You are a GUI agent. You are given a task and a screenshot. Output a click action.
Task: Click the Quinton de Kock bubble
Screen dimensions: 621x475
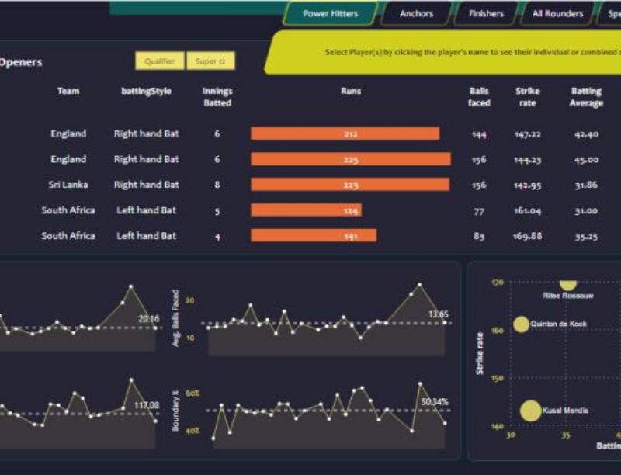[521, 324]
